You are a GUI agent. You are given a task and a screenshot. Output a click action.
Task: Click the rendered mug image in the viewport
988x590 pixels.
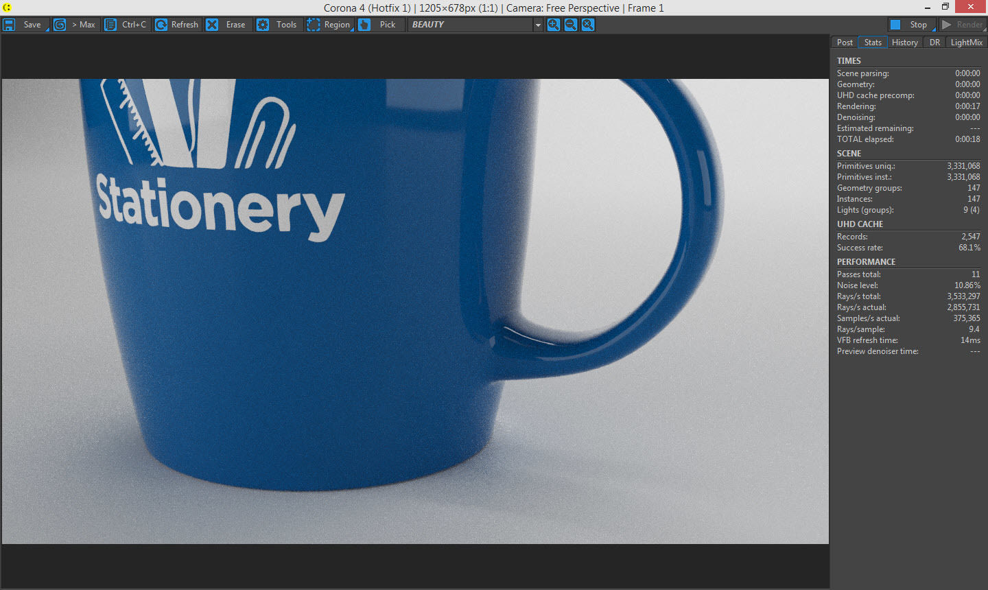pos(415,311)
